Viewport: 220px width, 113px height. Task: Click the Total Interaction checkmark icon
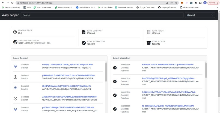pyautogui.click(x=84, y=43)
